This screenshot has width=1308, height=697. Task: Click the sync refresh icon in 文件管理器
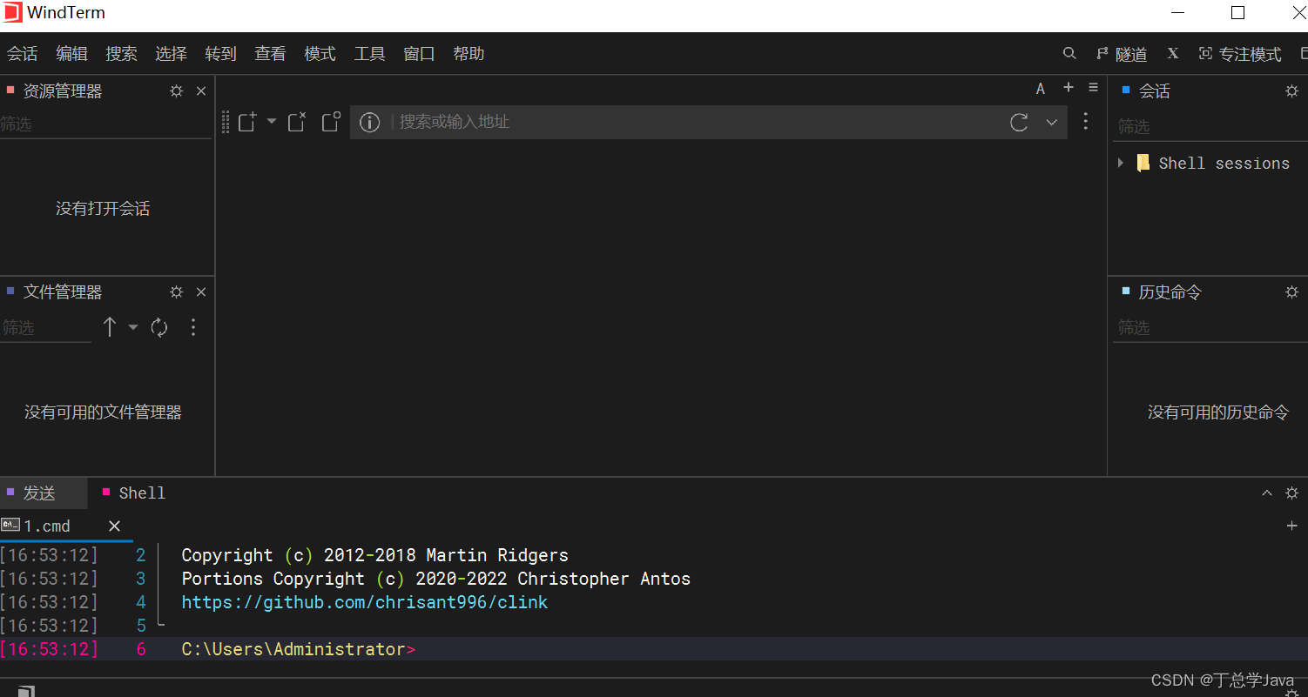click(x=159, y=327)
